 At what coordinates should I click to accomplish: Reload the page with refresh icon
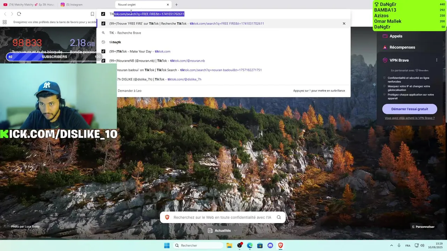(x=19, y=14)
